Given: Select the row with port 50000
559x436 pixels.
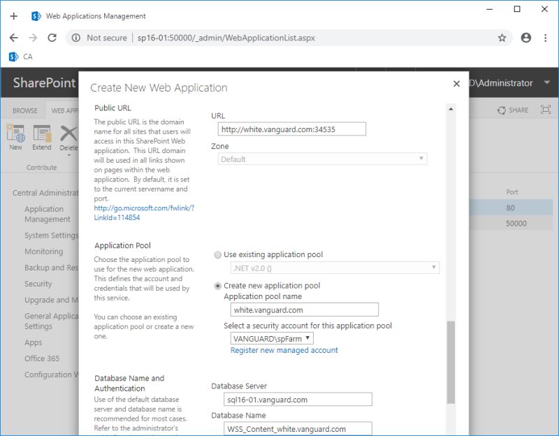Looking at the screenshot, I should pyautogui.click(x=511, y=224).
